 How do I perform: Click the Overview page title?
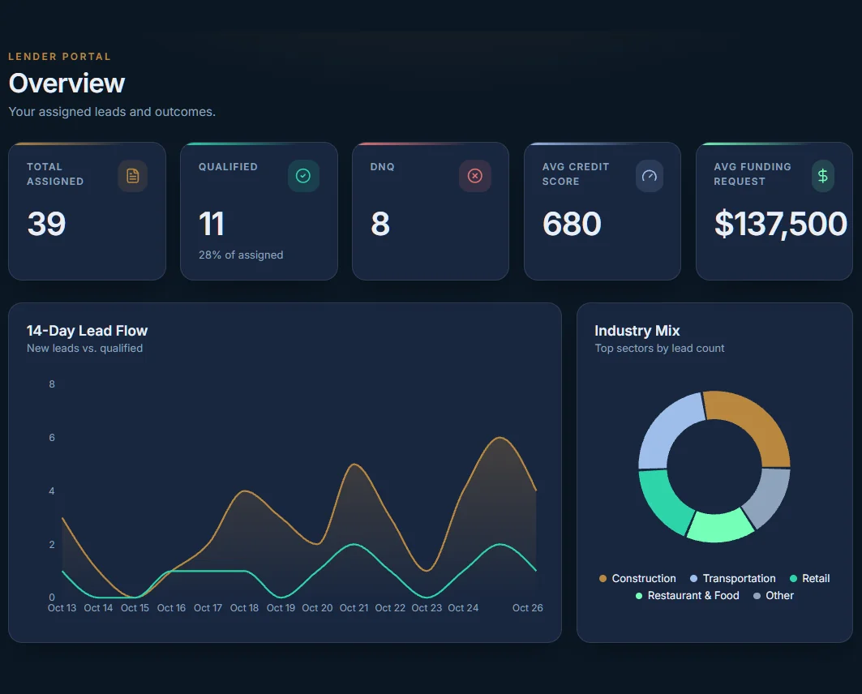coord(67,83)
